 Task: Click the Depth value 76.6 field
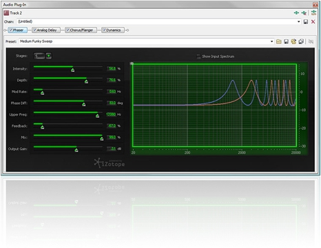point(112,80)
